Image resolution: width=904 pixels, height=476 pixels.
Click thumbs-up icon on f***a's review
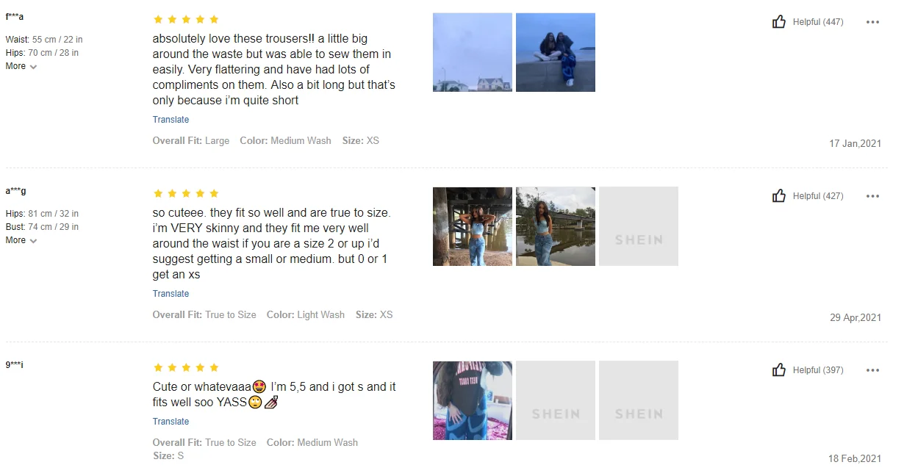coord(779,22)
